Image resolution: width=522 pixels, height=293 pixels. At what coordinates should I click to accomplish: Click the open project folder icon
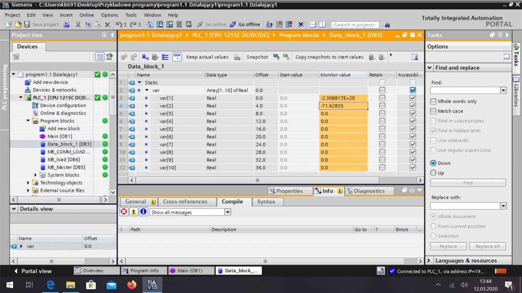tap(18, 24)
